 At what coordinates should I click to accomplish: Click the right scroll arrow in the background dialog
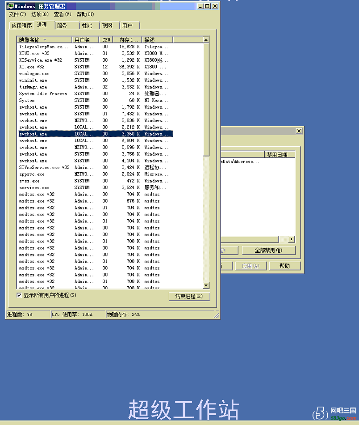(x=292, y=239)
